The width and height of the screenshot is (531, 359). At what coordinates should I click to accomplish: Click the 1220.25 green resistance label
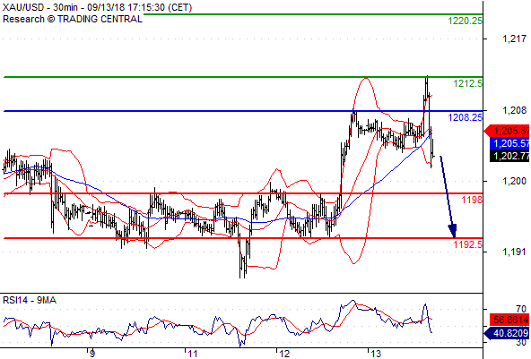coord(465,21)
